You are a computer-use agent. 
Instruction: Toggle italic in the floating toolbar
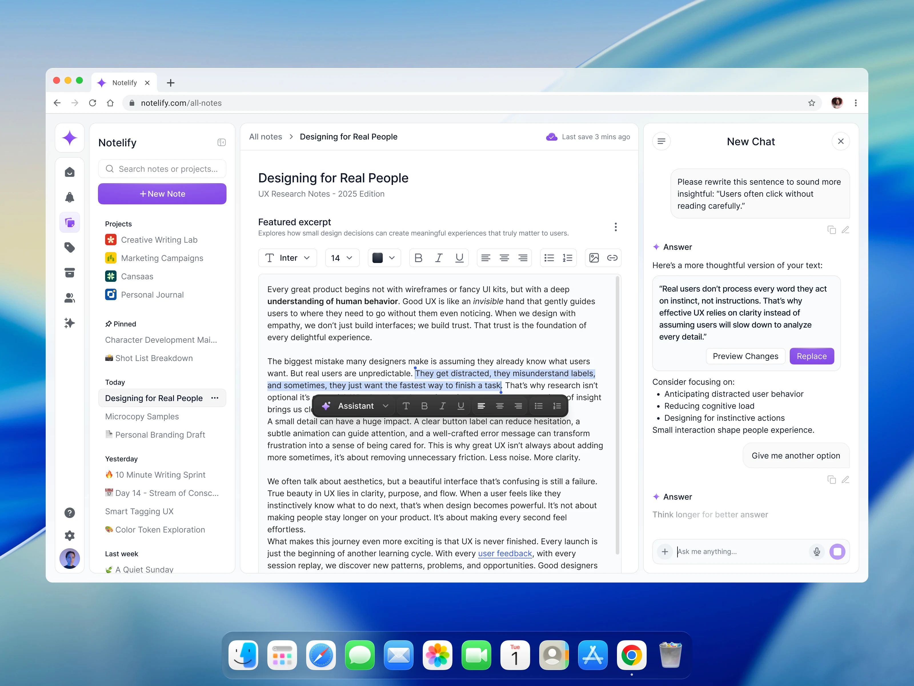(442, 406)
